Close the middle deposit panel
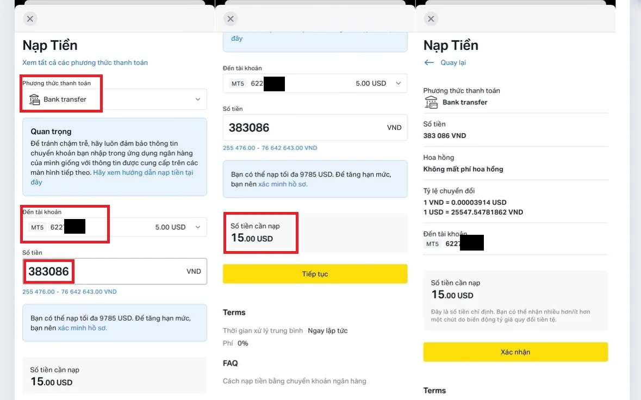641x400 pixels. pos(231,19)
